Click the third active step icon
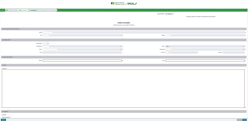 [29, 10]
